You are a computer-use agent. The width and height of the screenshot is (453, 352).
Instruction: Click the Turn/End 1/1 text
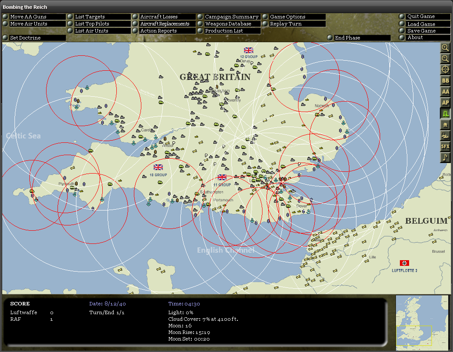pyautogui.click(x=107, y=312)
